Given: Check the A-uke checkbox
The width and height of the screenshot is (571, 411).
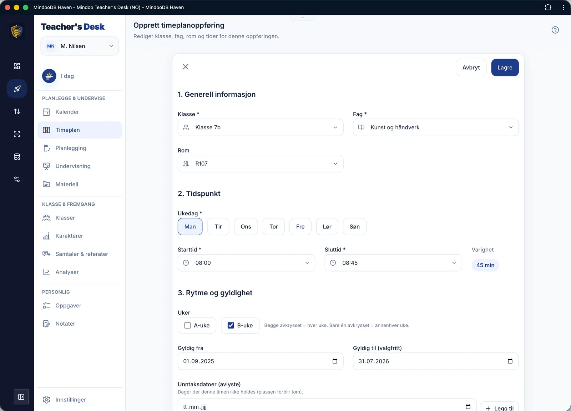Looking at the screenshot, I should [x=187, y=325].
